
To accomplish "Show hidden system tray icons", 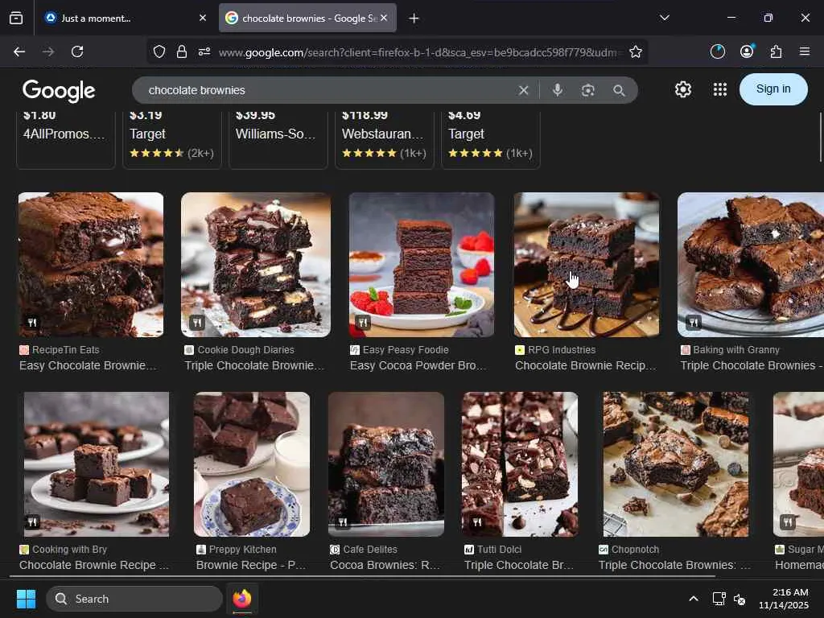I will coord(694,599).
